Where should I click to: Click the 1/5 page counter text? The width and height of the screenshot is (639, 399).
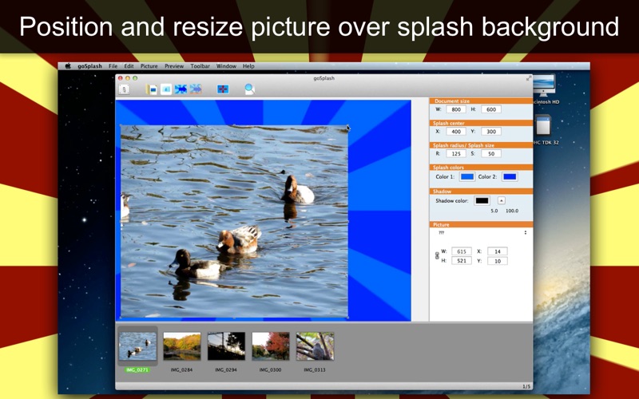[526, 386]
